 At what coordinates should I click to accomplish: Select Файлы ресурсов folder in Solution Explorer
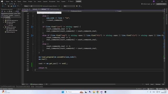[11, 32]
